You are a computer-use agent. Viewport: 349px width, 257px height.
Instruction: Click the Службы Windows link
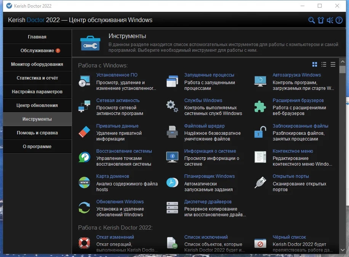point(203,101)
